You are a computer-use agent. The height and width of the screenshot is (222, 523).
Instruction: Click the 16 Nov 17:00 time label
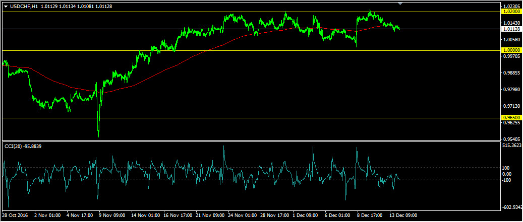click(178, 215)
